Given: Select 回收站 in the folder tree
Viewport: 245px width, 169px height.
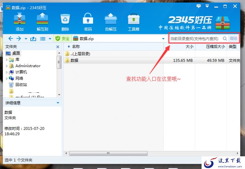Looking at the screenshot, I should [x=18, y=85].
